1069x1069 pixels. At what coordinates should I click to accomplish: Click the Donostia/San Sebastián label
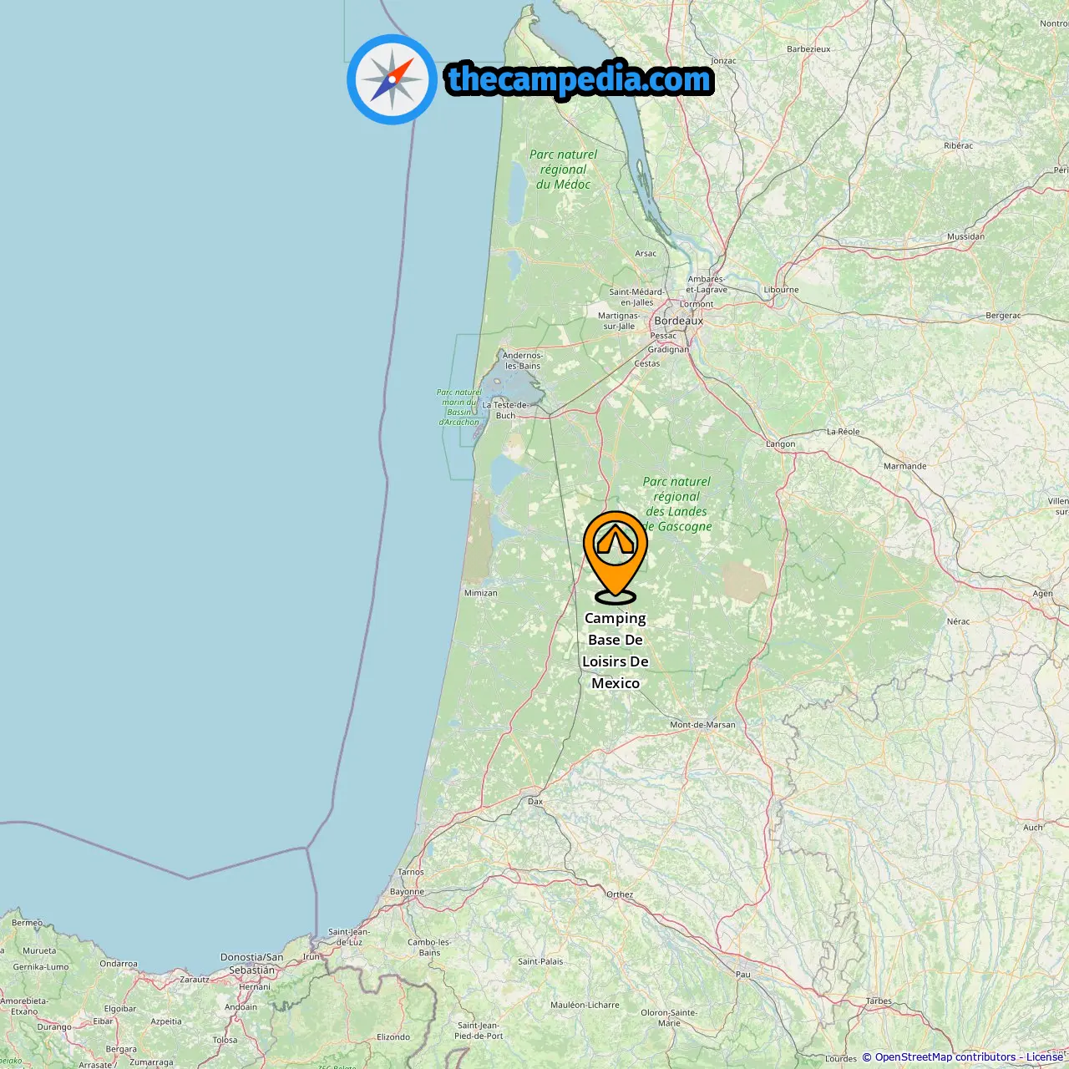[x=252, y=964]
